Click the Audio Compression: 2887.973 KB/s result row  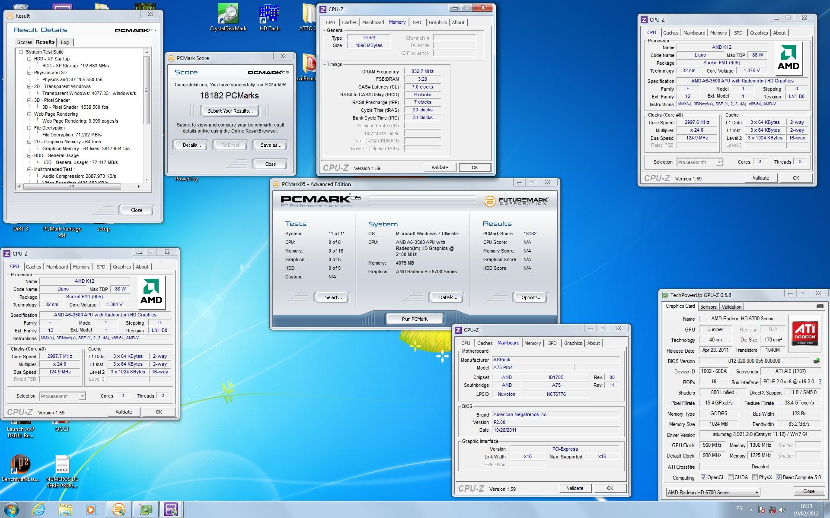[x=79, y=176]
